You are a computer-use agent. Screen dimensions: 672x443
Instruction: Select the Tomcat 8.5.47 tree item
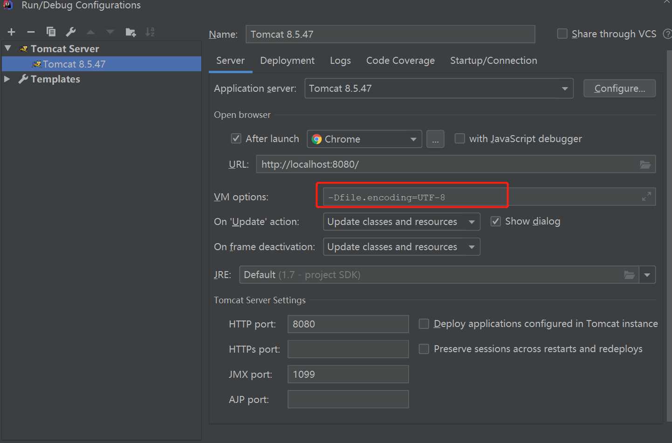point(102,64)
